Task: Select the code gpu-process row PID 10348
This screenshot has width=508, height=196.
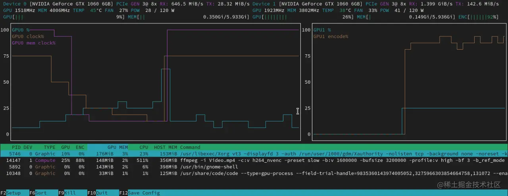Action: coord(254,173)
